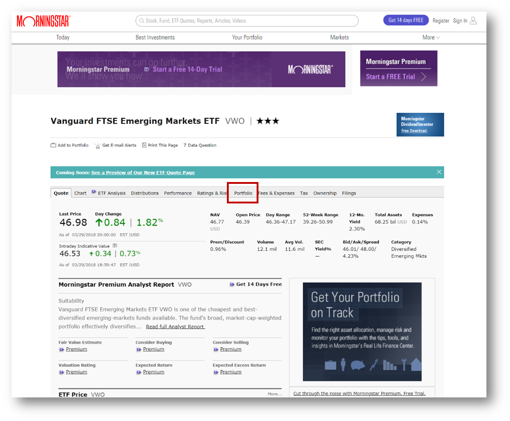Expand the More menu chevron
Image resolution: width=510 pixels, height=421 pixels.
point(438,37)
